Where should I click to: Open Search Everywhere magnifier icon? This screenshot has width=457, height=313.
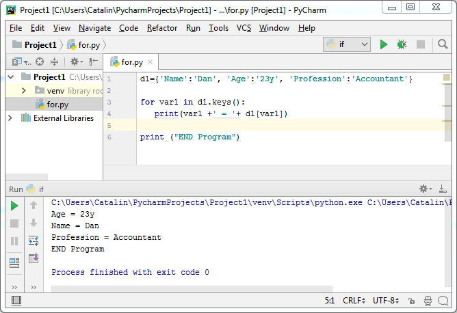pyautogui.click(x=443, y=44)
